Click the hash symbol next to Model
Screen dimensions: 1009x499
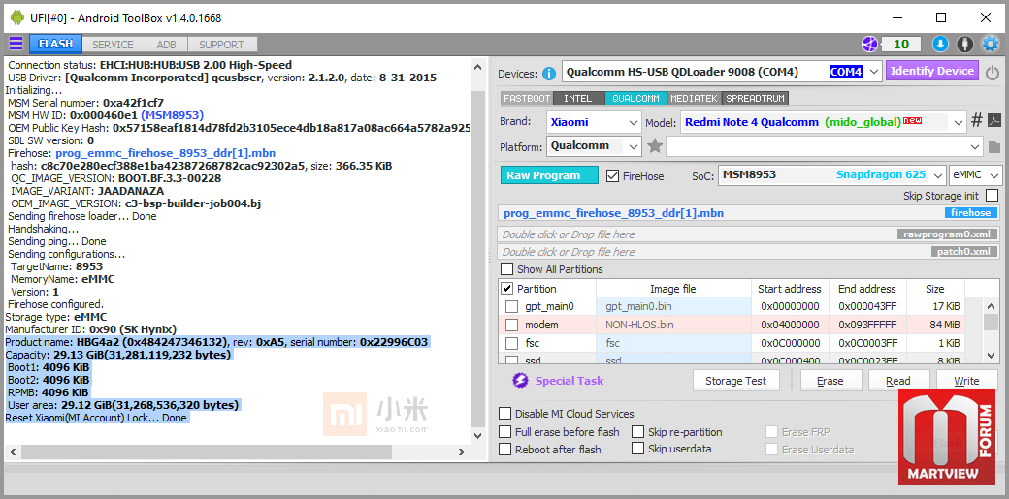tap(976, 120)
